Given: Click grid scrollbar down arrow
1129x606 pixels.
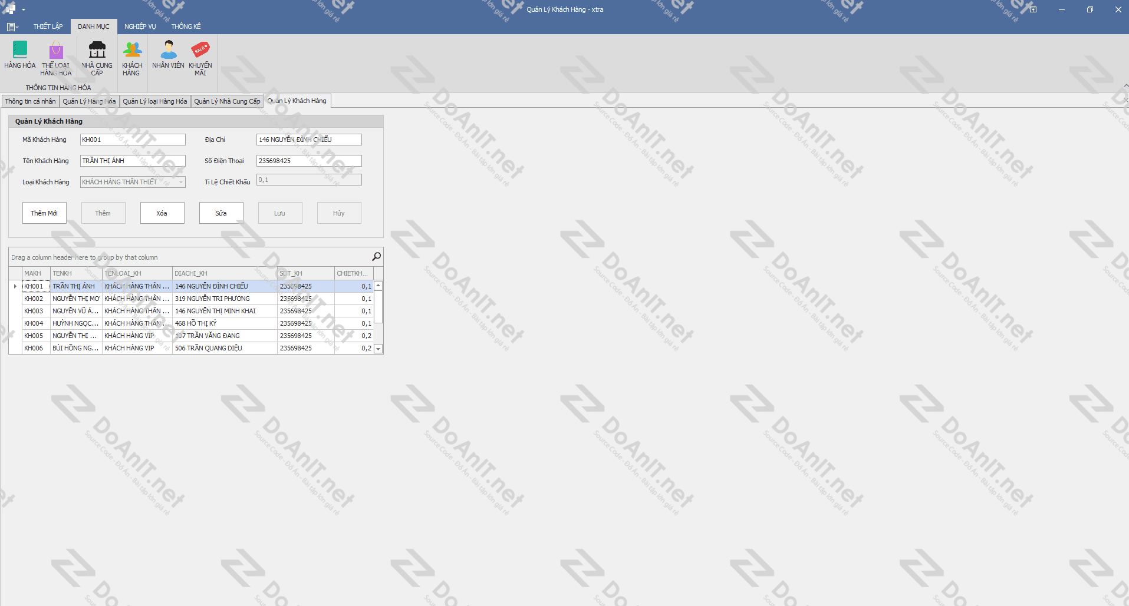Looking at the screenshot, I should [378, 349].
